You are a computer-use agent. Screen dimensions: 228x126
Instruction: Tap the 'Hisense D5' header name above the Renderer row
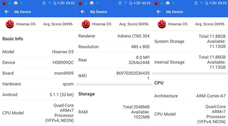coord(102,24)
